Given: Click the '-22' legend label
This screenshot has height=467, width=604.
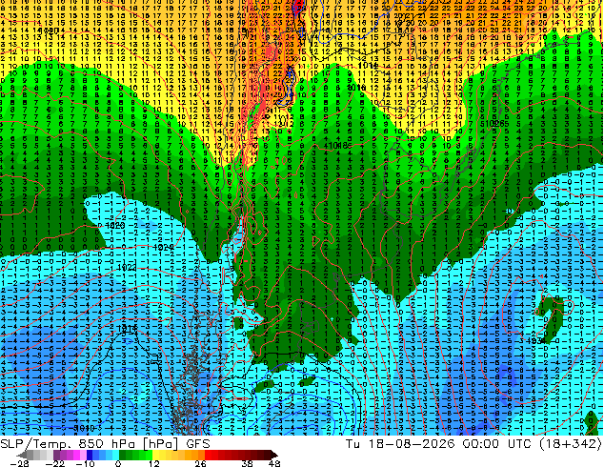Looking at the screenshot, I should [x=55, y=463].
